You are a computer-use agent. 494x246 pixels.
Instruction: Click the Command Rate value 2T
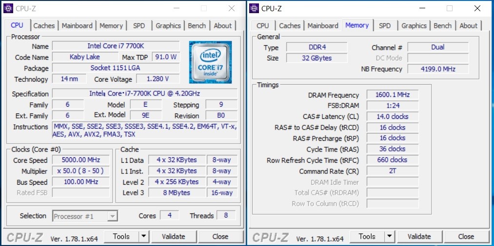(393, 171)
